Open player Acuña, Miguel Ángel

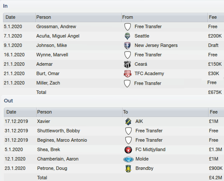[x=58, y=36]
